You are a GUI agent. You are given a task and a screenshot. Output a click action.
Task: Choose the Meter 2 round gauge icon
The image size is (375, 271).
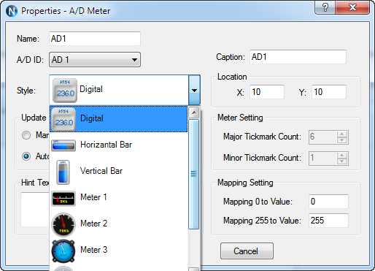[x=63, y=224]
